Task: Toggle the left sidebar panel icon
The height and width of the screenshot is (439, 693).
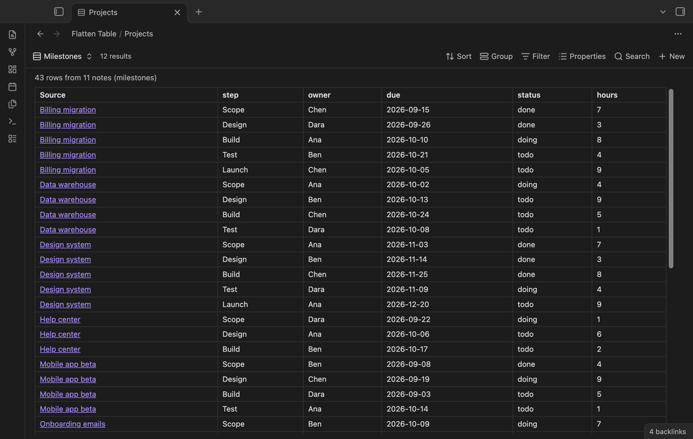Action: click(x=58, y=12)
